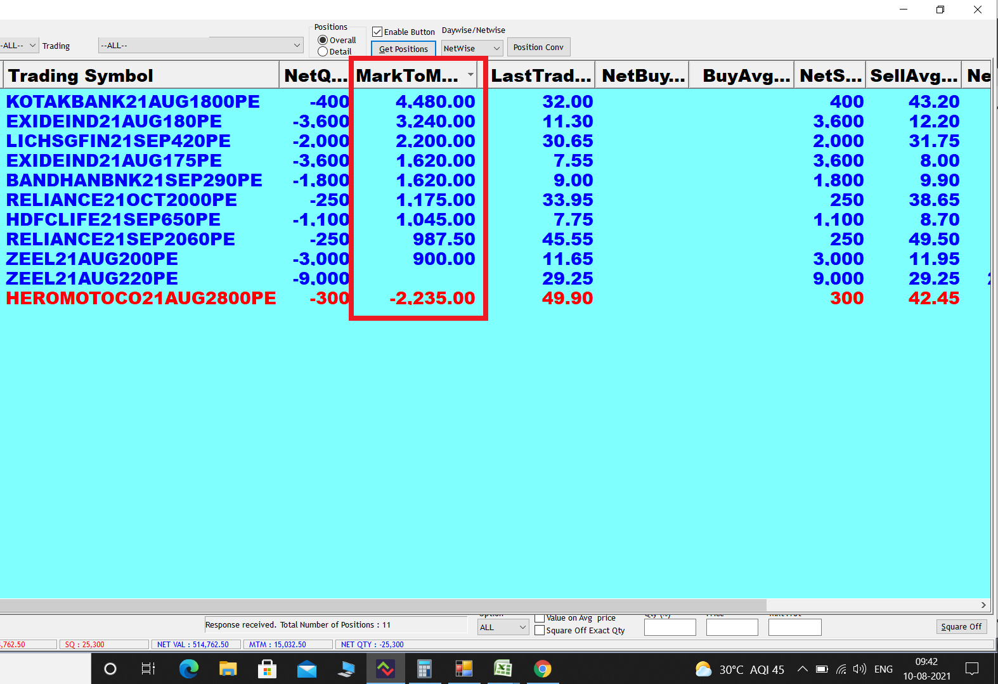Screen dimensions: 998x684
Task: Open volume speaker icon in tray
Action: pyautogui.click(x=860, y=669)
